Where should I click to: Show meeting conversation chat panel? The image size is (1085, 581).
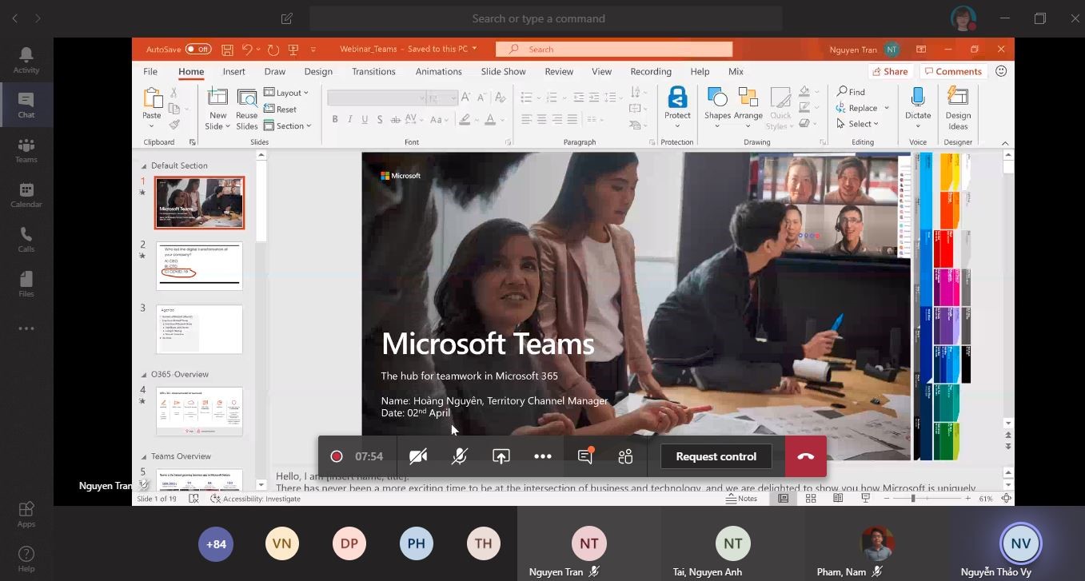585,456
